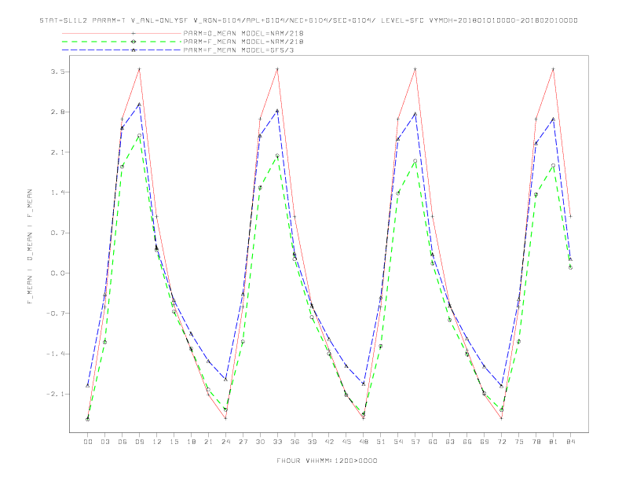Click the x-axis tick label 03
This screenshot has height=481, width=622.
(x=104, y=442)
